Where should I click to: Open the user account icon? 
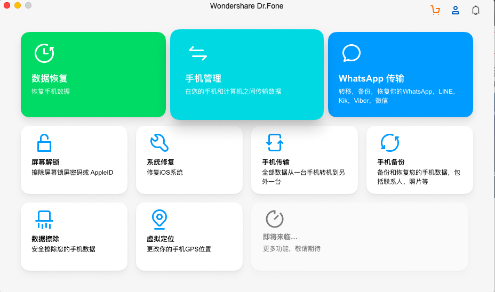[x=455, y=10]
